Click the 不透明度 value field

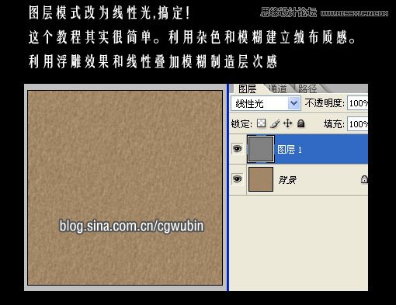(x=357, y=103)
